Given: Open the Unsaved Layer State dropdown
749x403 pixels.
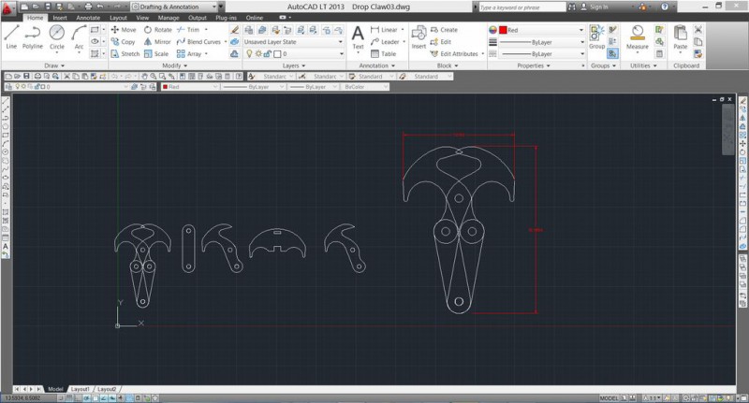Looking at the screenshot, I should 293,42.
